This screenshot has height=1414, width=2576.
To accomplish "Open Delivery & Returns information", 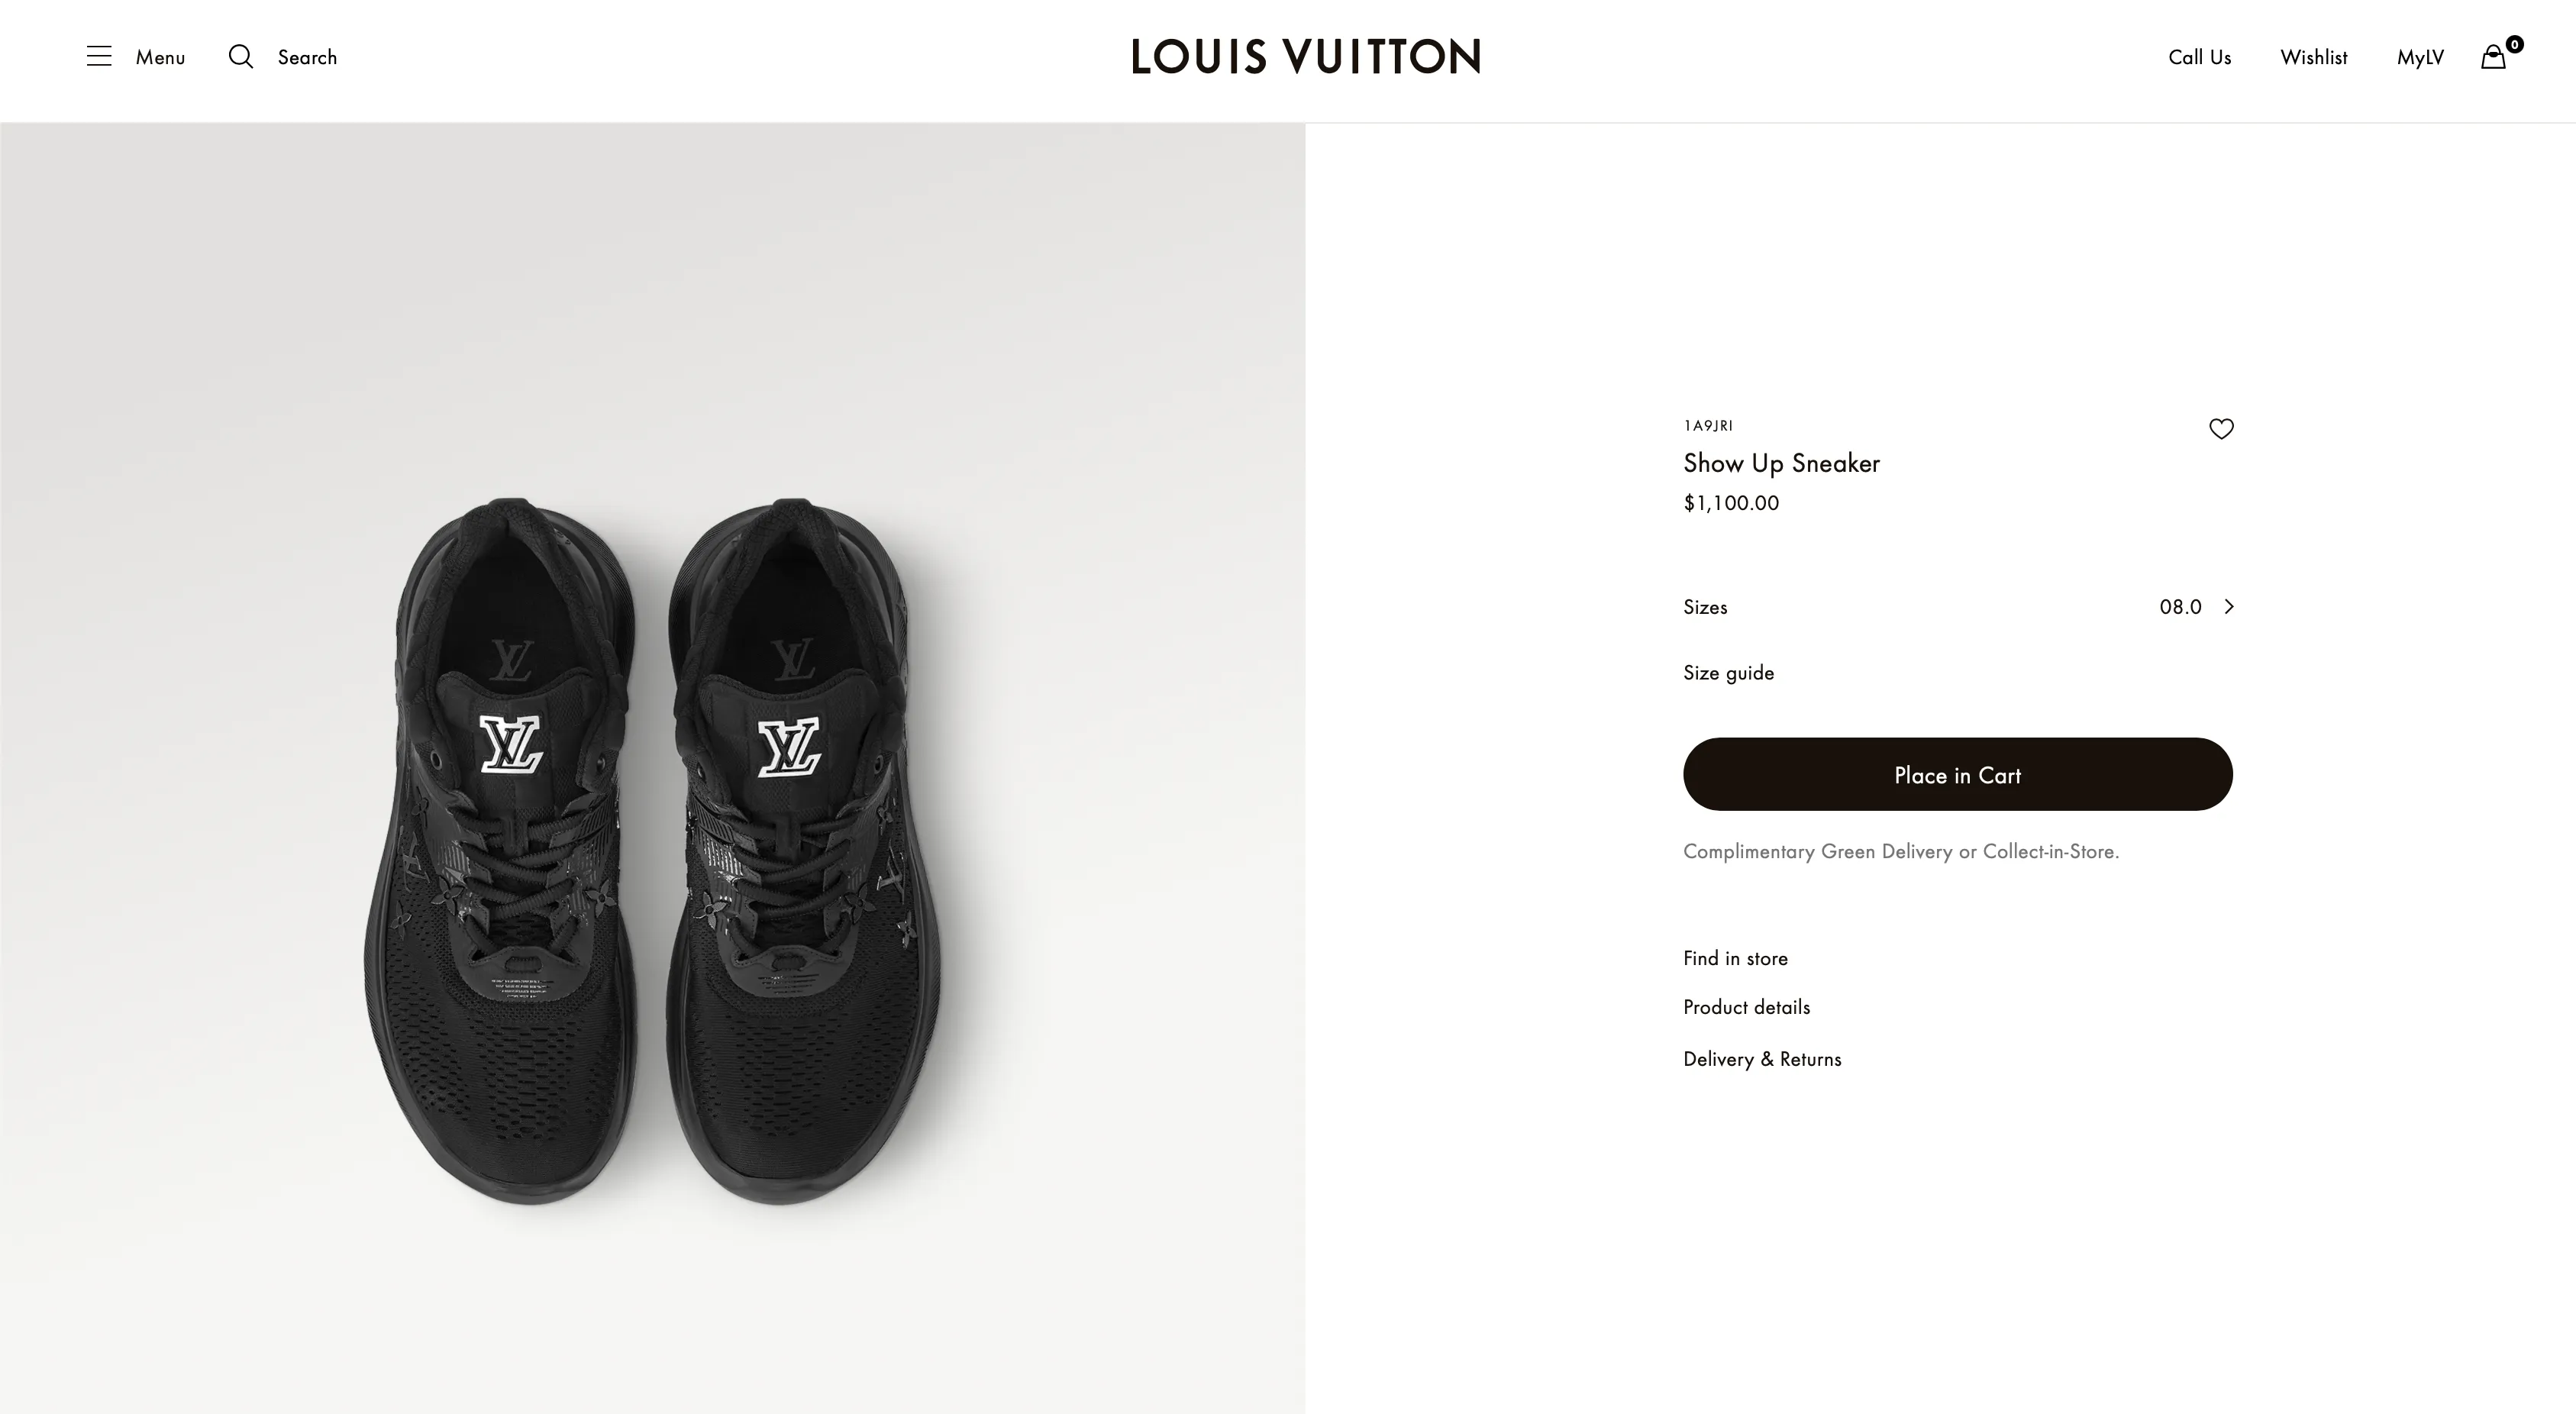I will click(x=1761, y=1059).
